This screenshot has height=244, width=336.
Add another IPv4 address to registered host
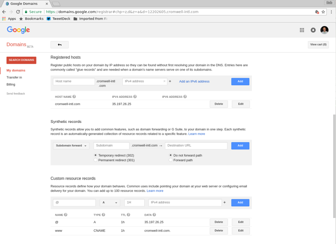(170, 81)
